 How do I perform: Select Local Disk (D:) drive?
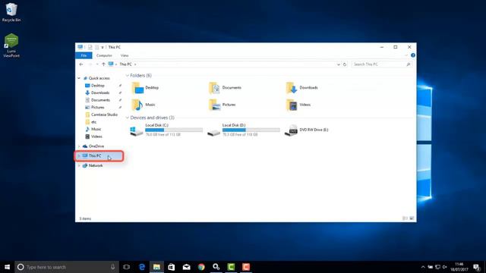point(244,130)
